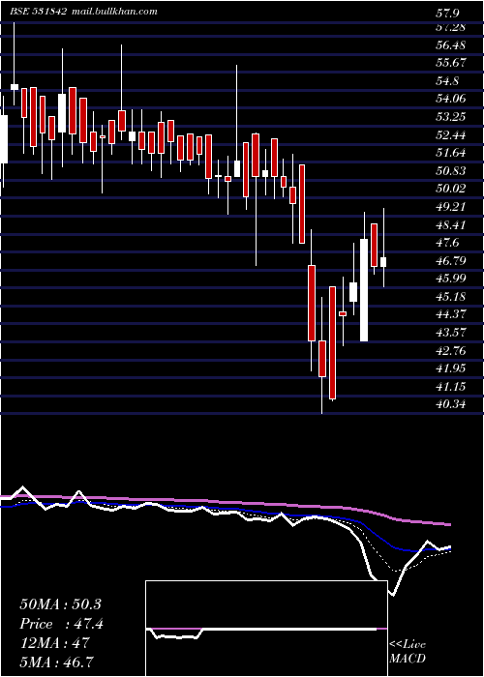This screenshot has height=677, width=484.
Task: Click the 41.15 price axis label
Action: click(451, 387)
